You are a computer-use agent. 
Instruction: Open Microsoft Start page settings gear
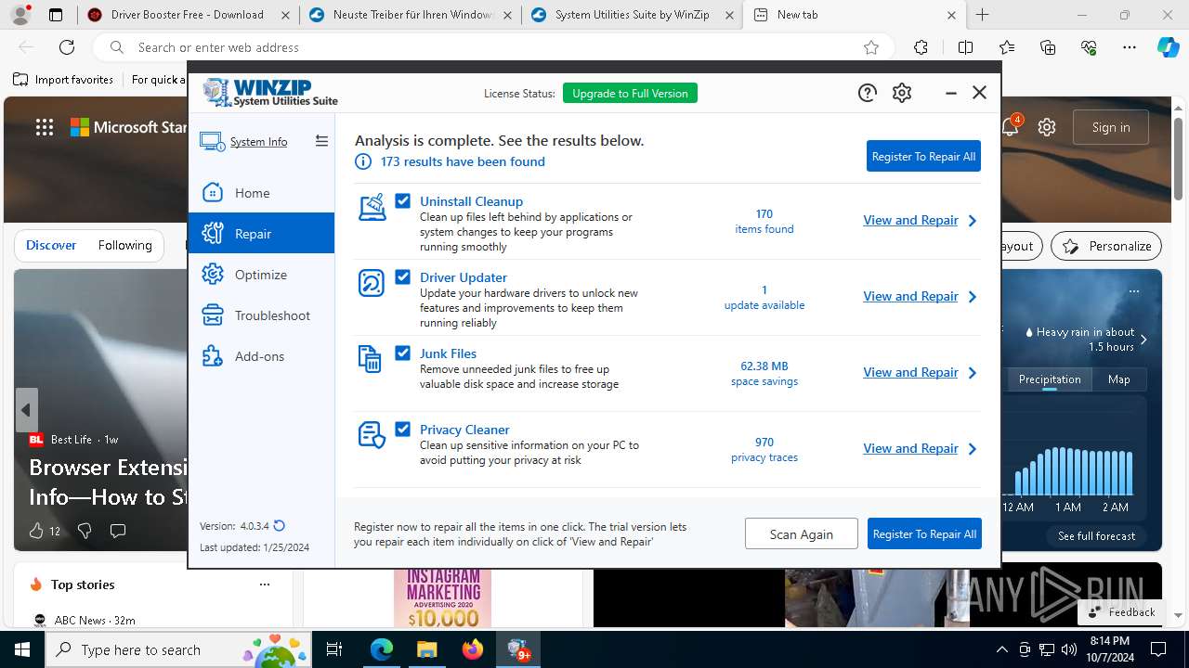coord(1047,127)
